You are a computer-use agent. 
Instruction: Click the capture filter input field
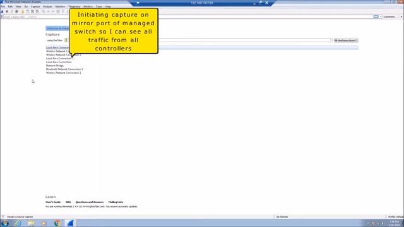(198, 40)
